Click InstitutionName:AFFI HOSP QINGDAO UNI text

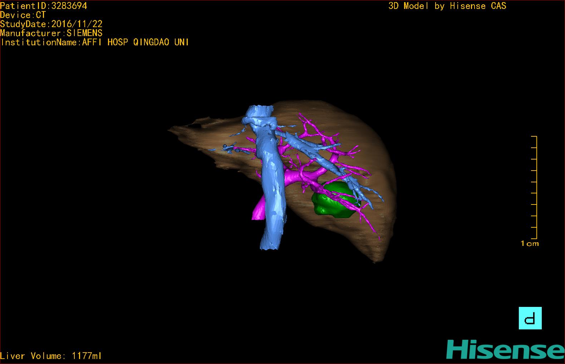[x=95, y=42]
